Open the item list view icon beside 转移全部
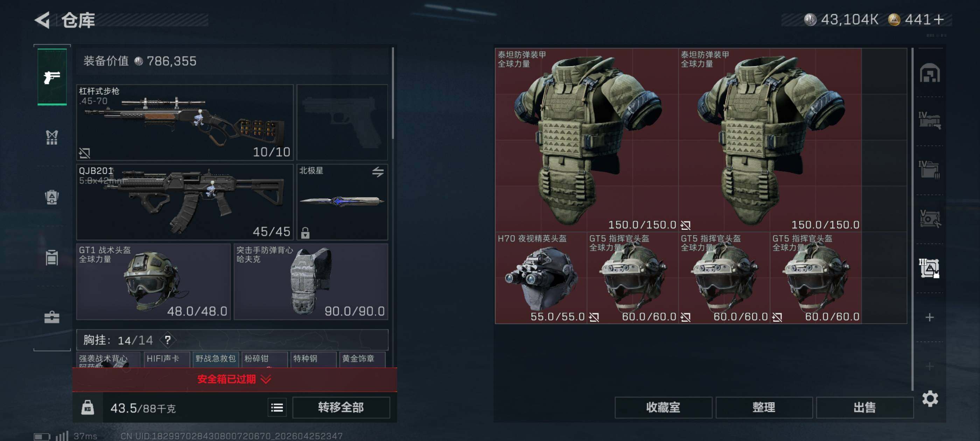Screen dimensions: 980x441 [x=277, y=408]
